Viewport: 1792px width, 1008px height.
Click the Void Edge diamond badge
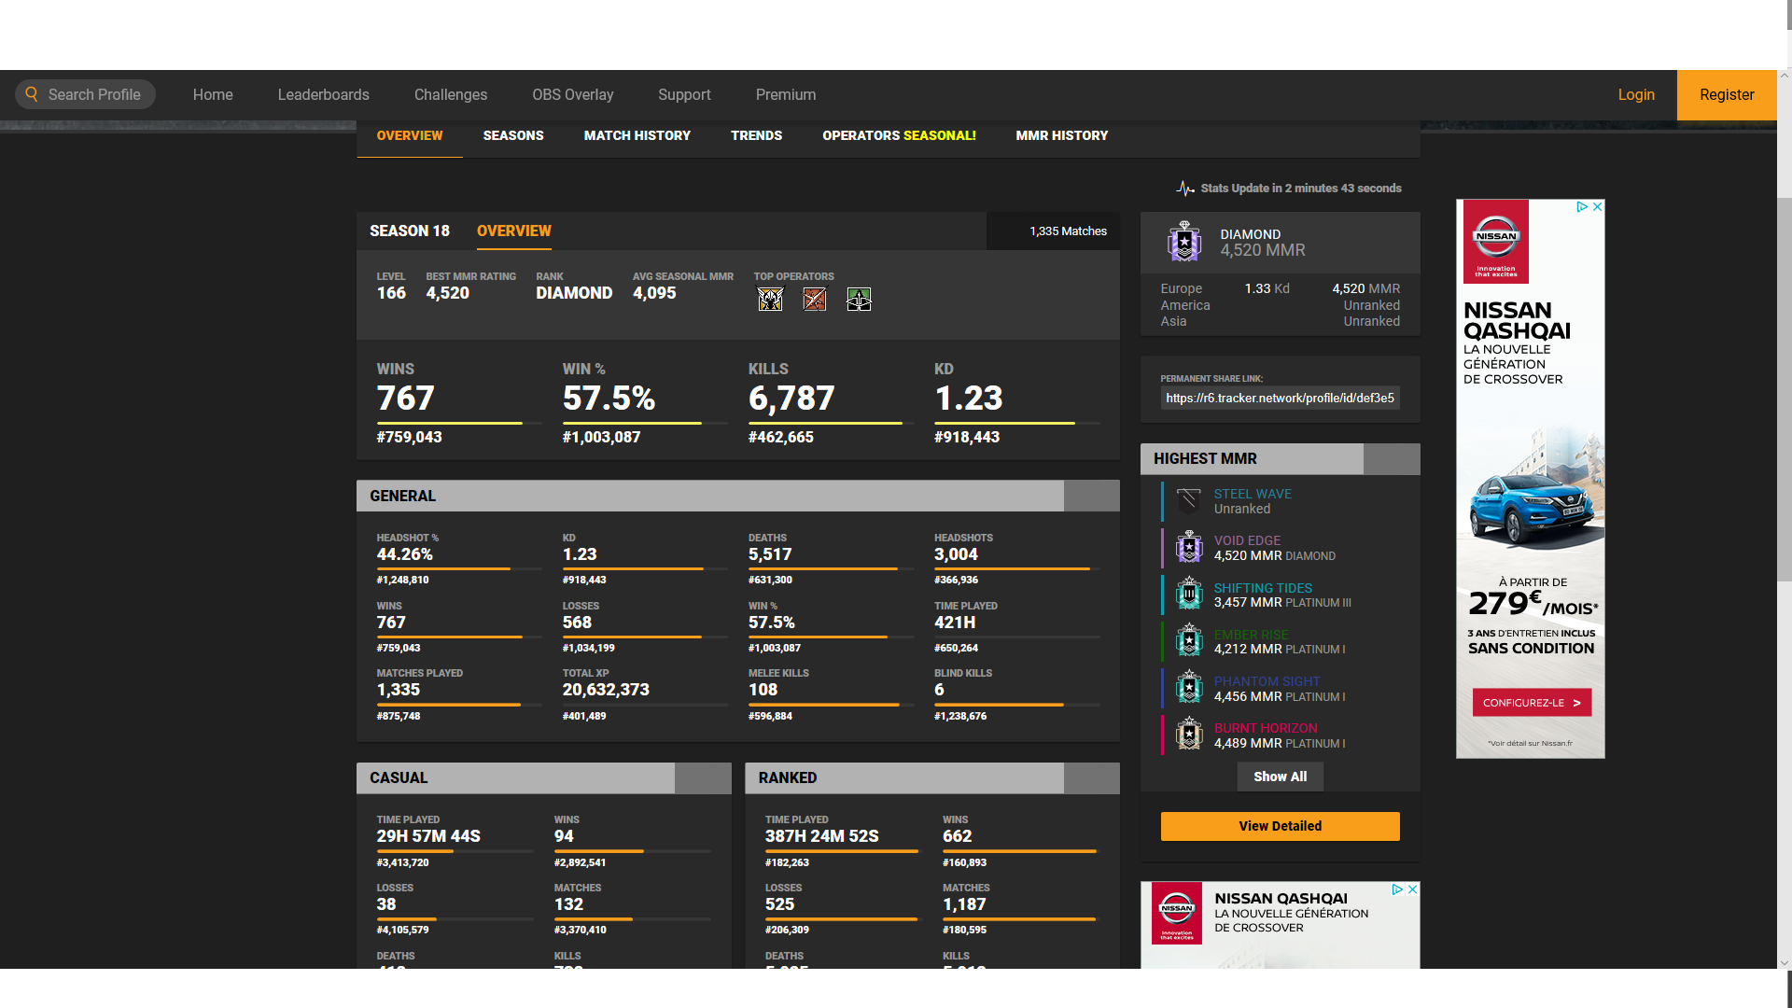(x=1189, y=548)
